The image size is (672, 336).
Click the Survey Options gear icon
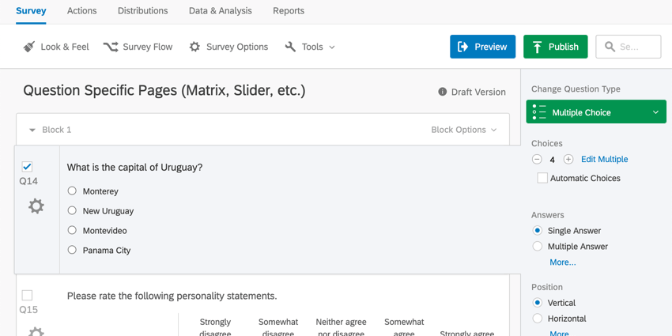pyautogui.click(x=194, y=47)
